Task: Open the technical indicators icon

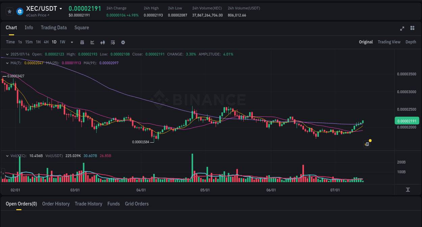Action: coord(113,42)
